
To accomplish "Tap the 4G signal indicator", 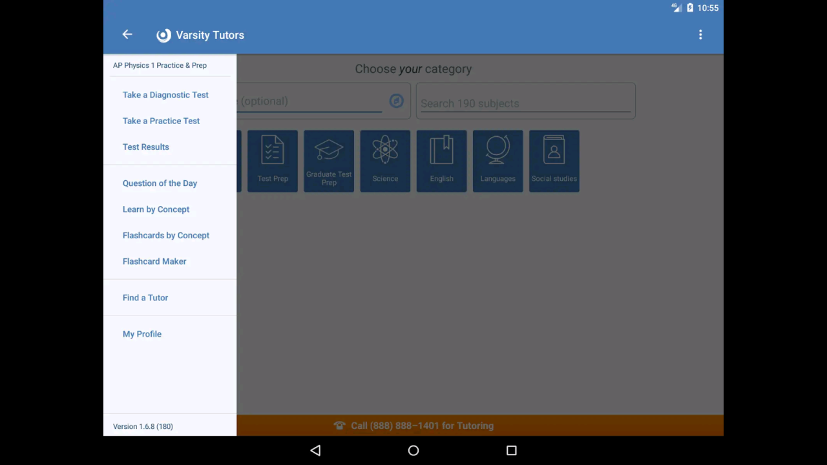I will pos(676,8).
